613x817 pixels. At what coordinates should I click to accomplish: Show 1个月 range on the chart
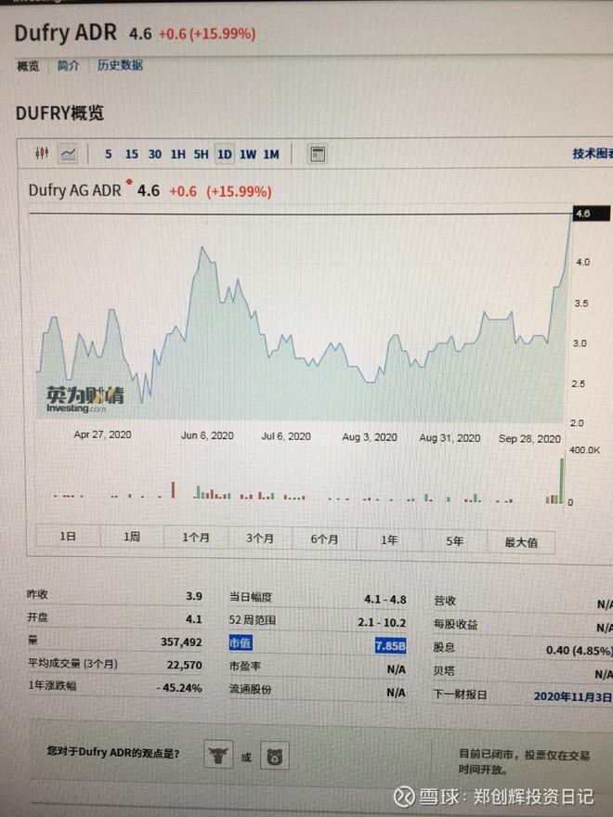(x=196, y=538)
